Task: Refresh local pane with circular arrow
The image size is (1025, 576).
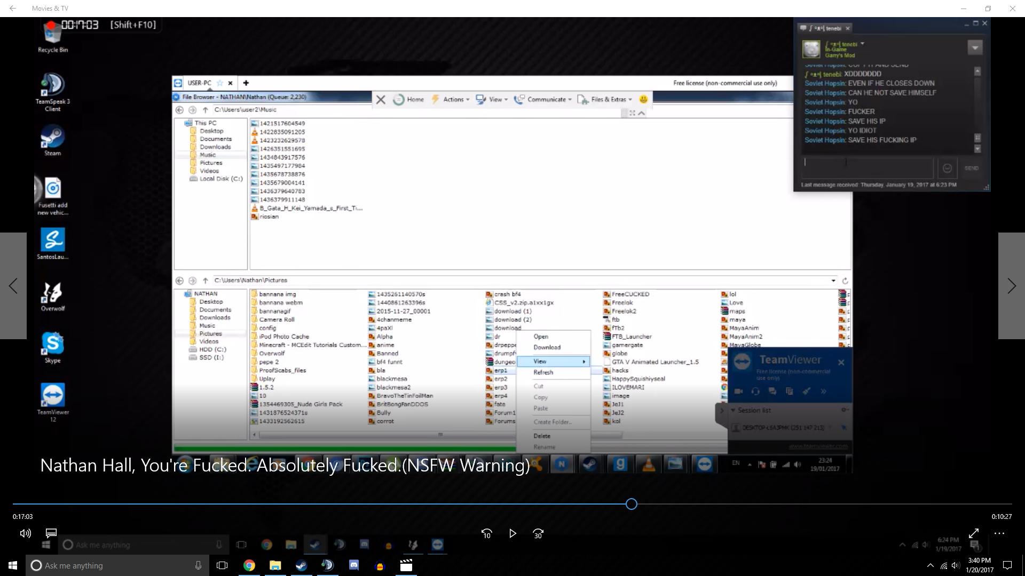Action: [x=845, y=281]
